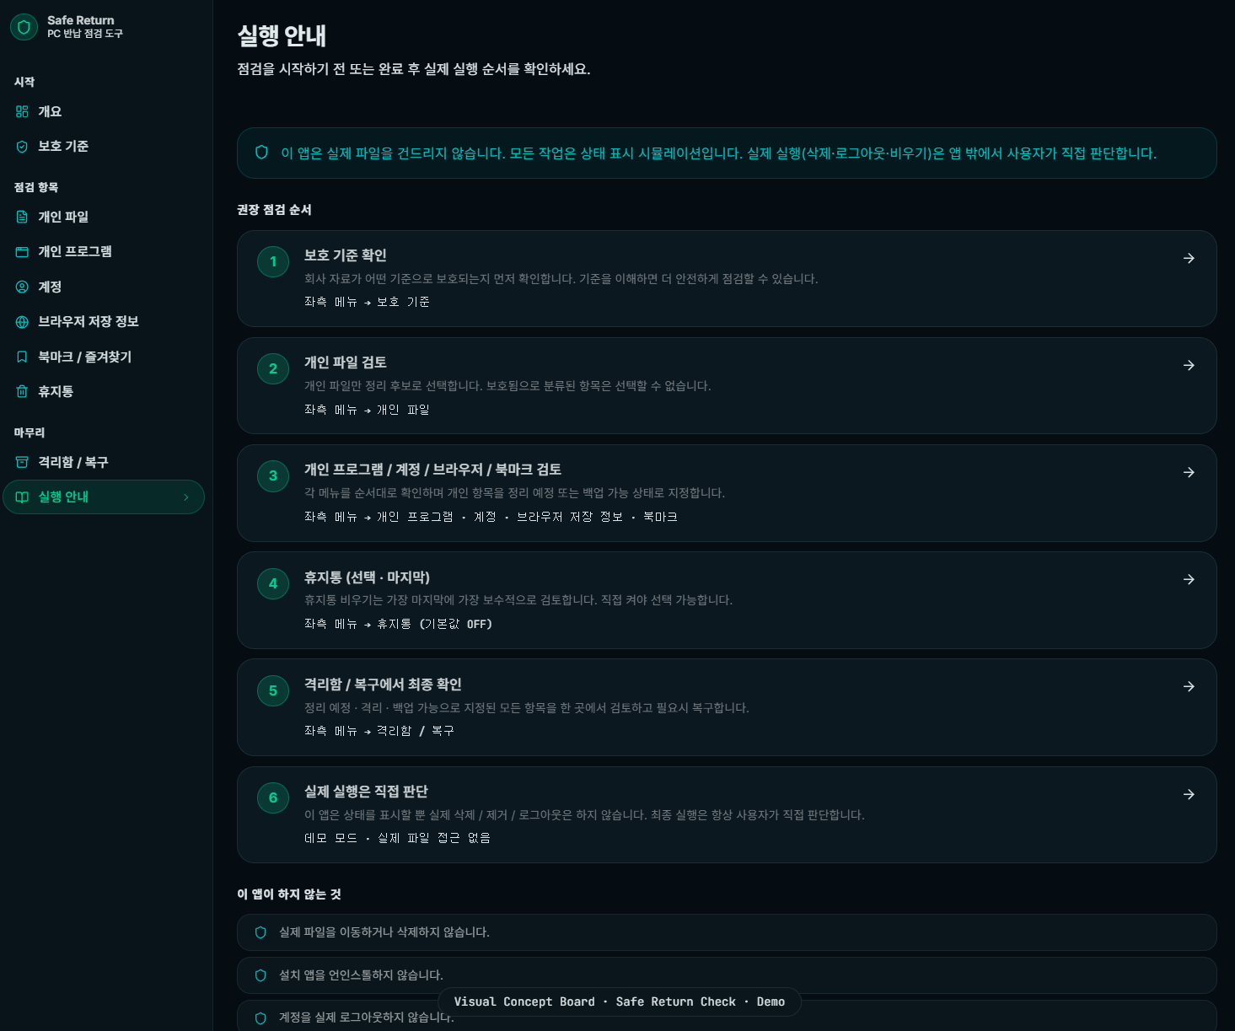Click the 북마크 / 즐겨찾기 bookmark icon
This screenshot has height=1031, width=1235.
(22, 357)
